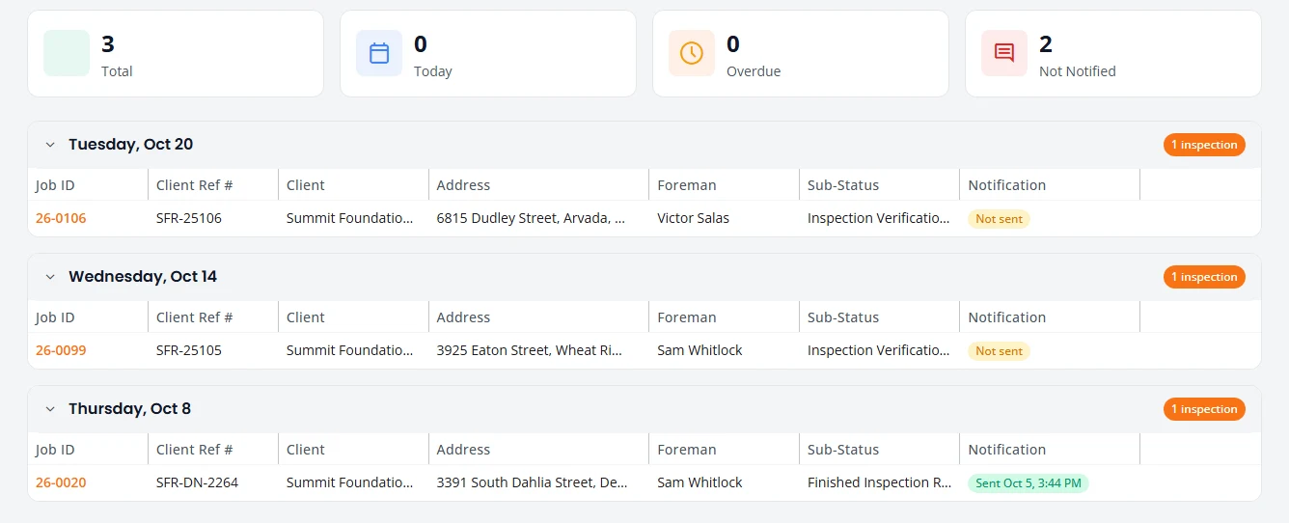This screenshot has width=1289, height=523.
Task: Click Summit Foundation client in job 26-0099 row
Action: click(350, 350)
